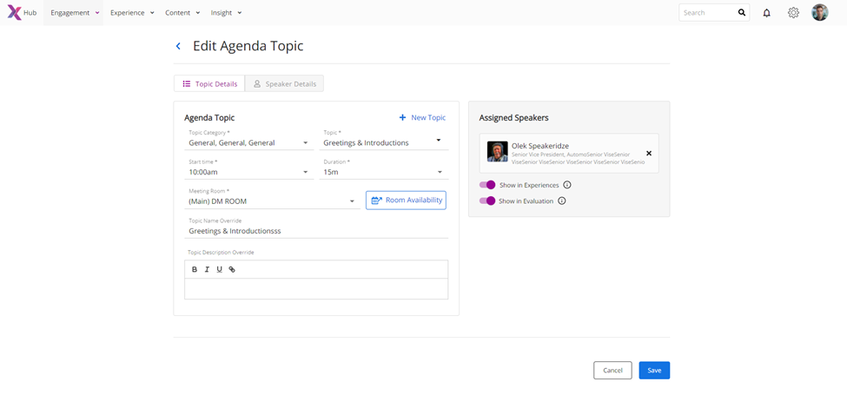Click the Underline formatting icon

point(219,270)
